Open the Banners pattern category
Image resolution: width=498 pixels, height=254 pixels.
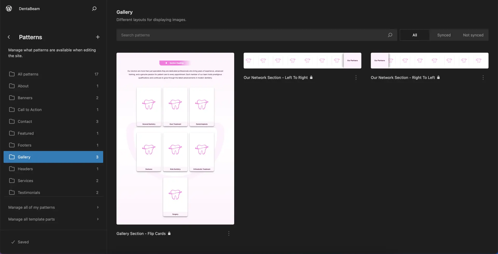53,98
